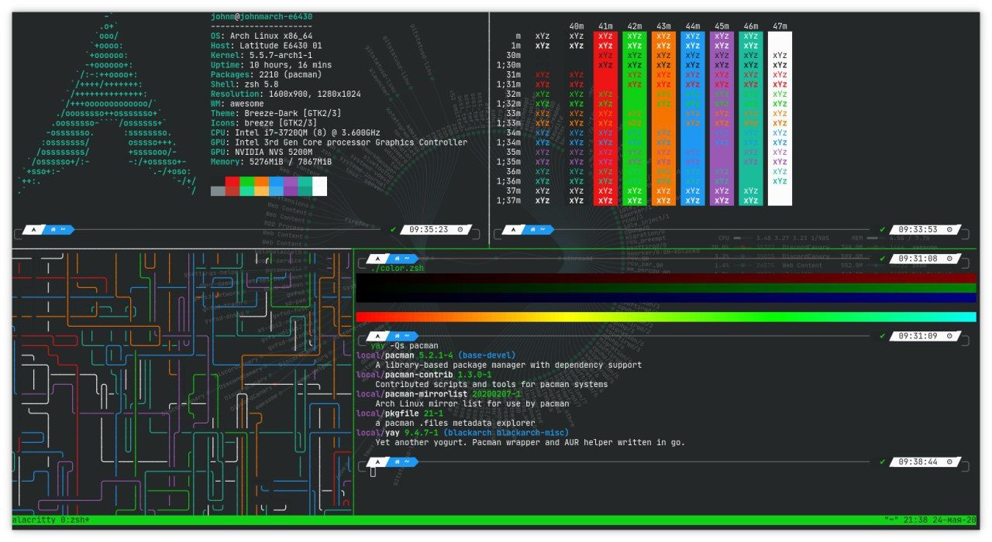Click the Kernel: 5.5.7-arch1-1 line
Screen dimensions: 992x542
coord(261,55)
